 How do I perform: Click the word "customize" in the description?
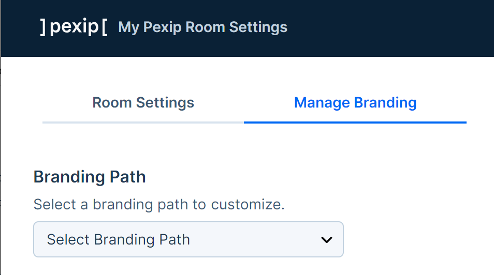pos(248,205)
